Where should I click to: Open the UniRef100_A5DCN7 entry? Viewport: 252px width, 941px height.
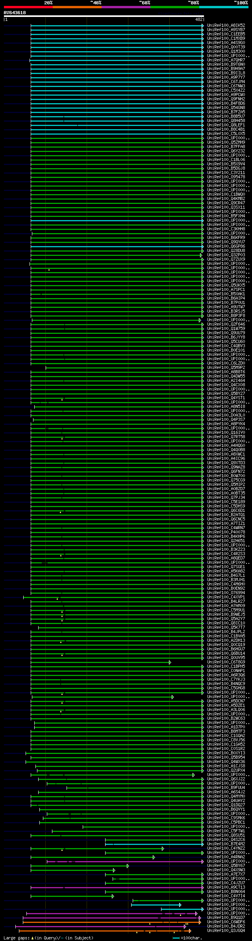pyautogui.click(x=226, y=701)
